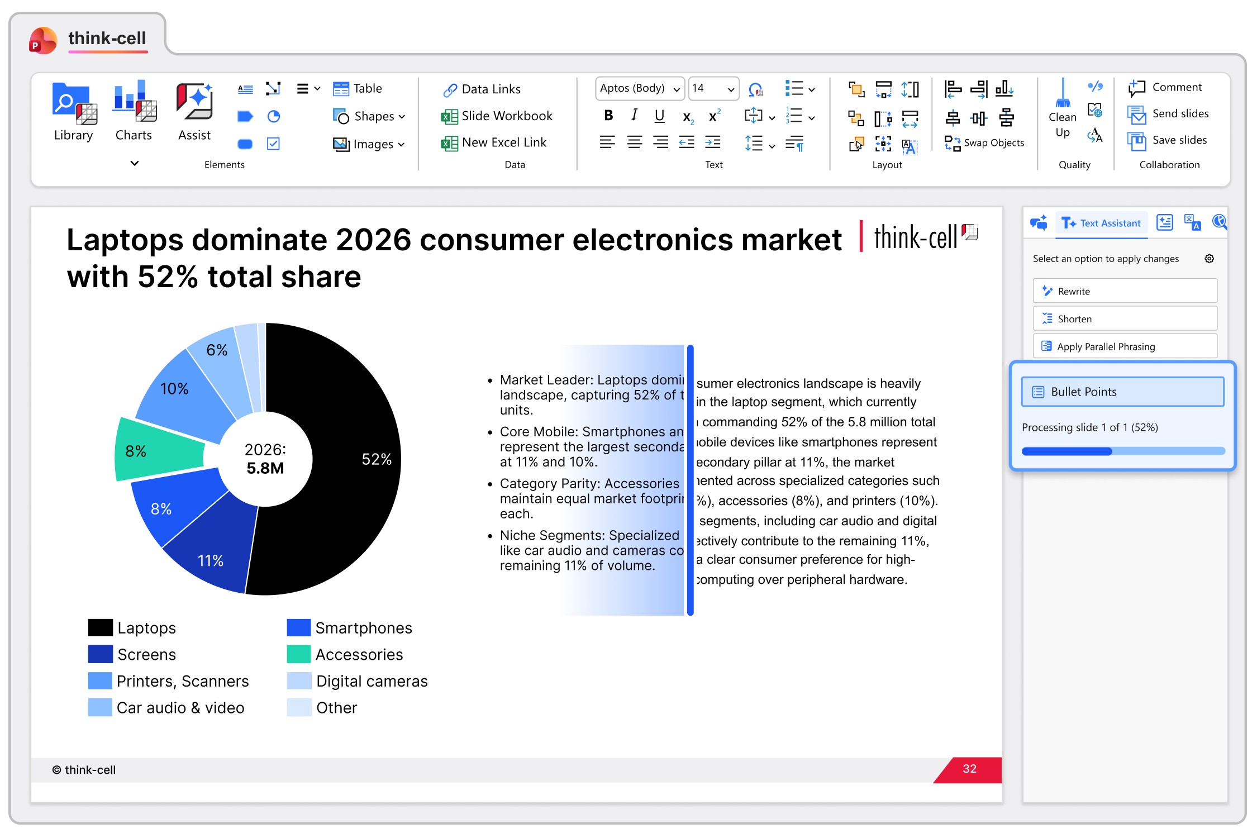Toggle underline formatting
The width and height of the screenshot is (1257, 838).
pos(659,116)
